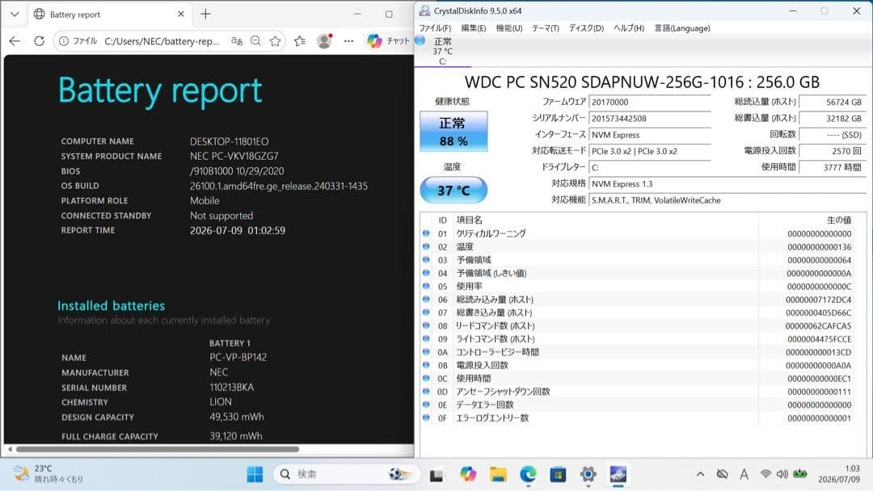Click the Installed batteries heading
The width and height of the screenshot is (873, 491).
(112, 305)
